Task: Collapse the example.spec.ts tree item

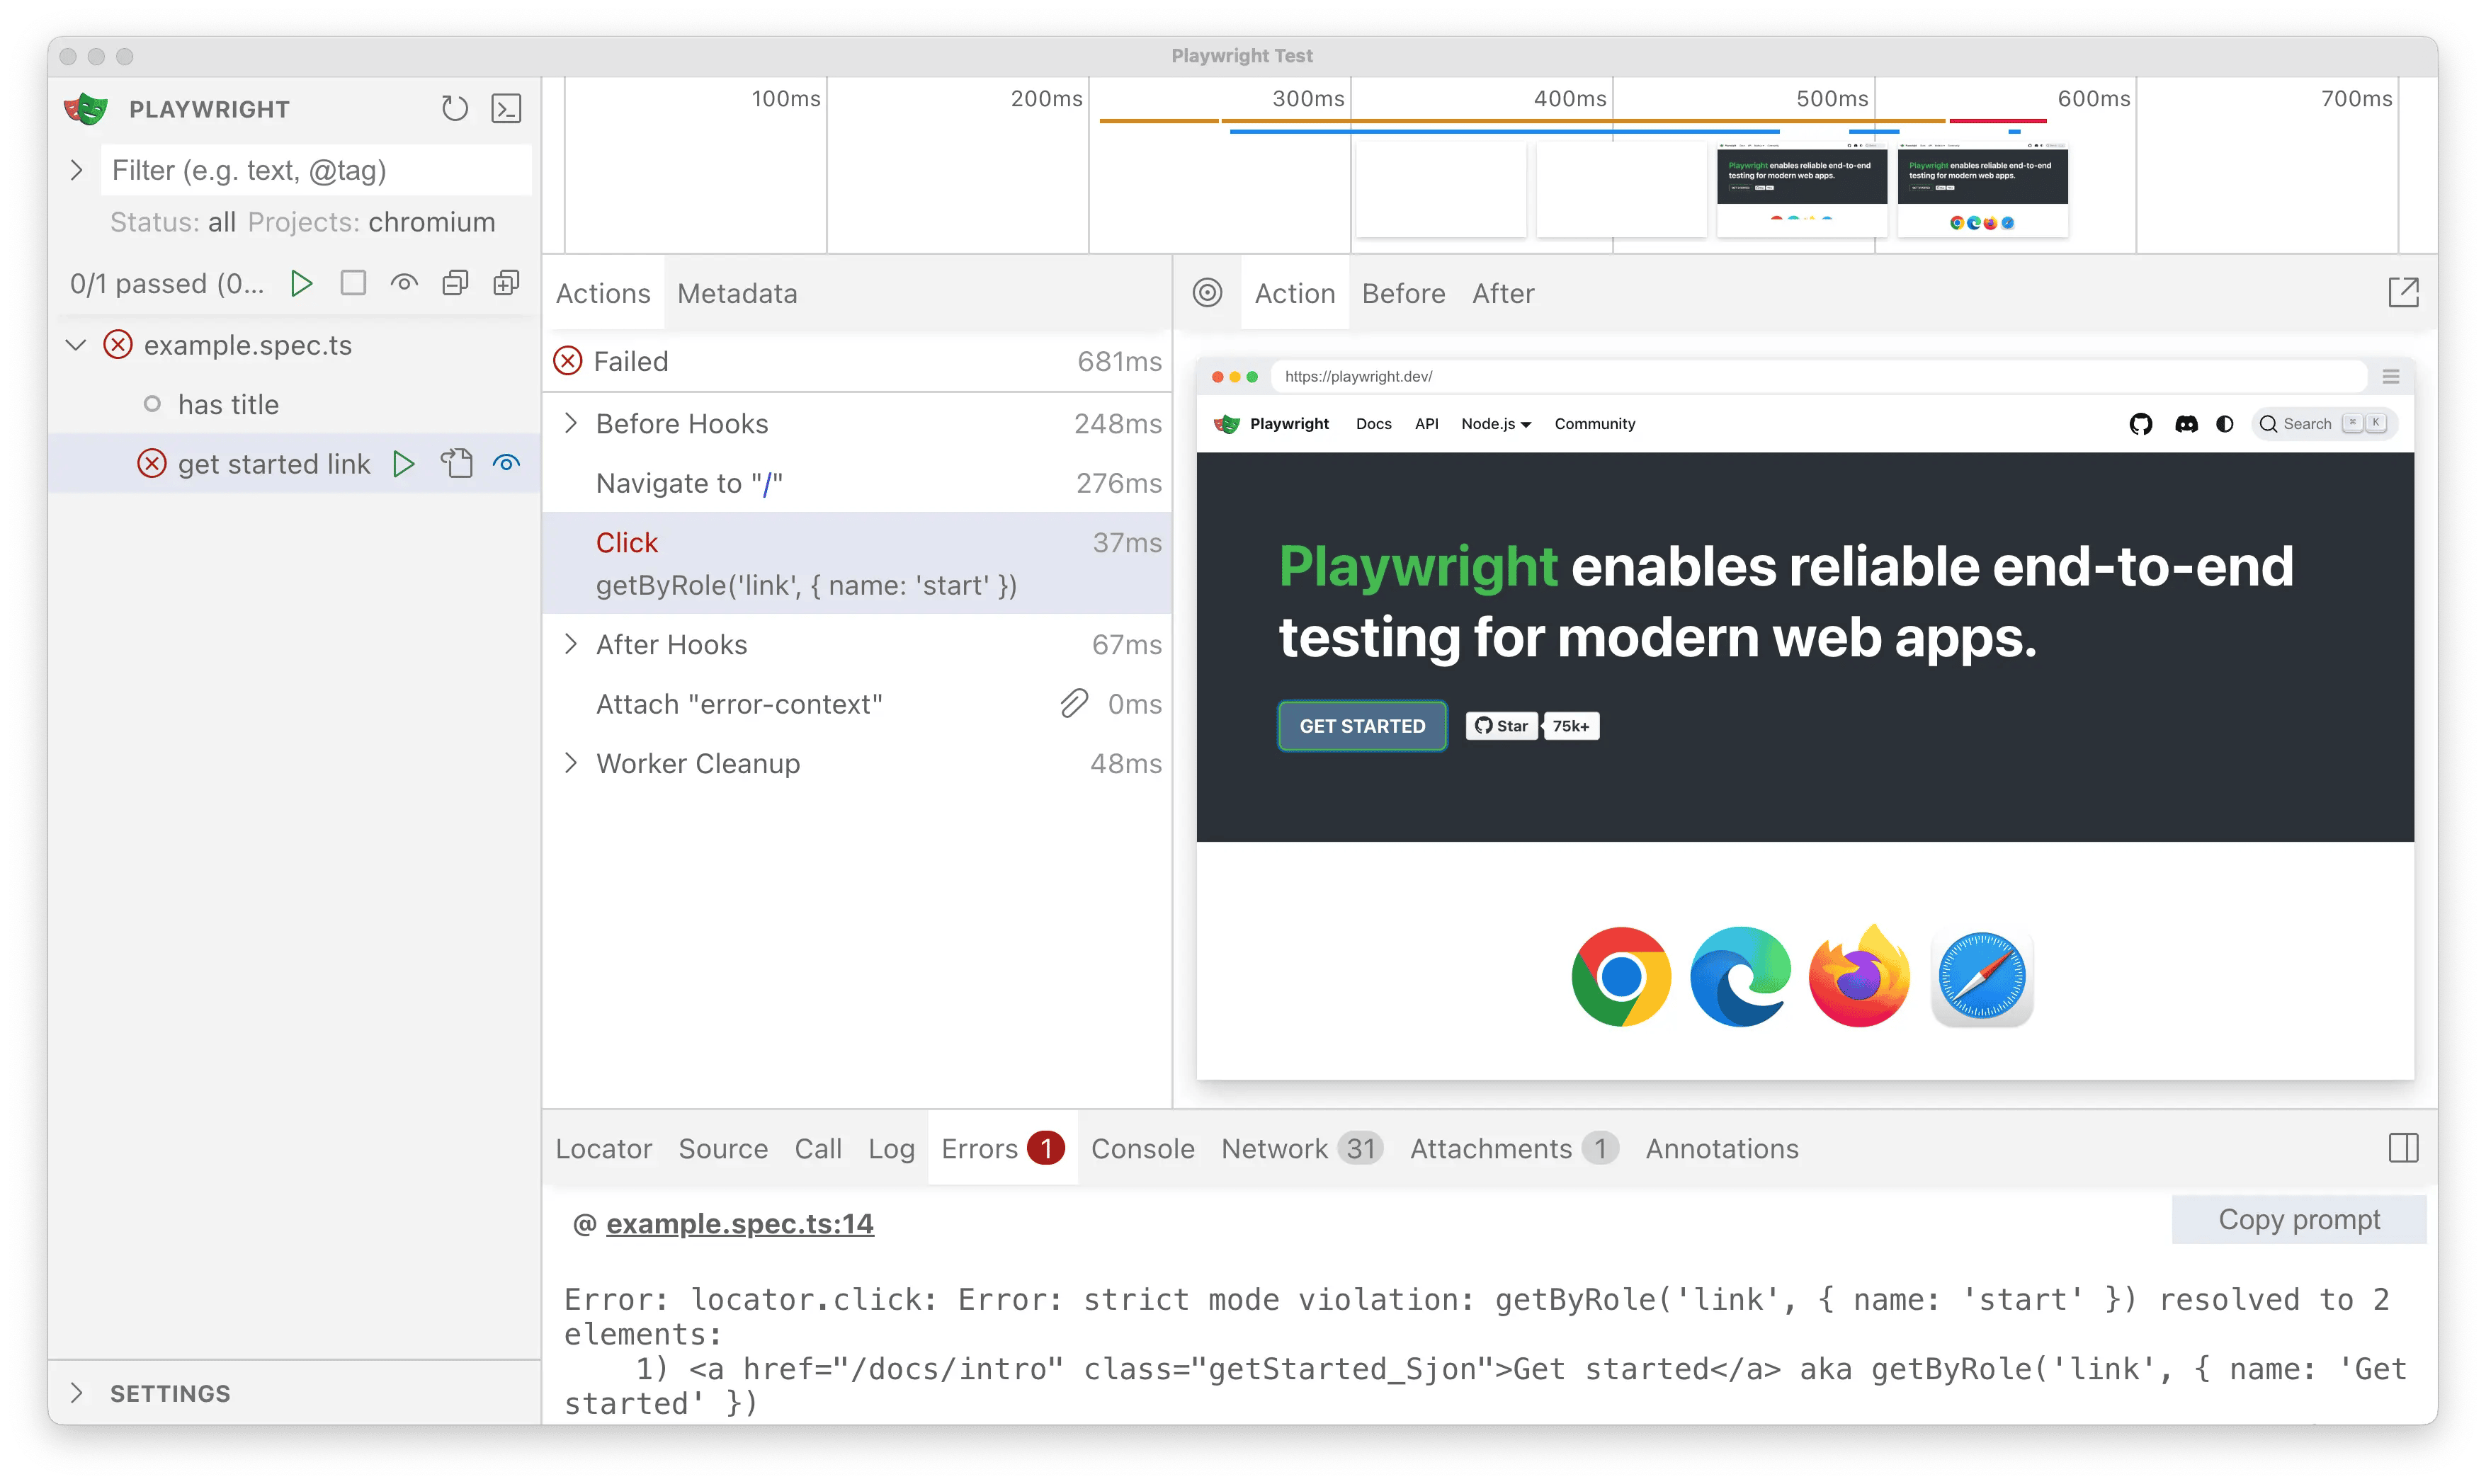Action: [76, 345]
